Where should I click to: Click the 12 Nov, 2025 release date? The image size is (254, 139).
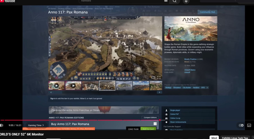tap(190, 66)
